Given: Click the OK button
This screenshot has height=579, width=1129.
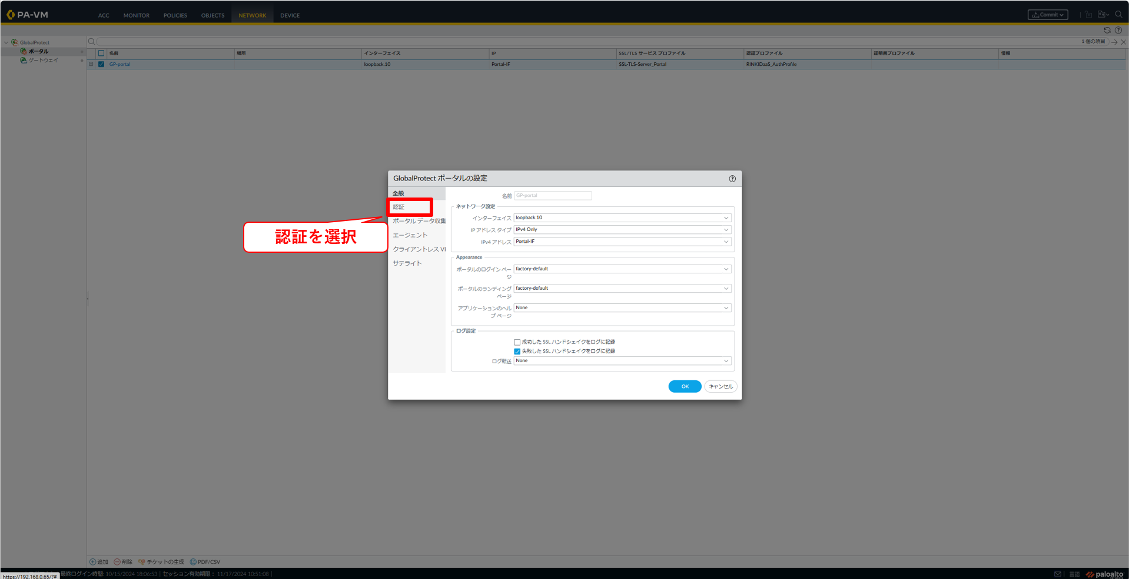Looking at the screenshot, I should point(685,386).
